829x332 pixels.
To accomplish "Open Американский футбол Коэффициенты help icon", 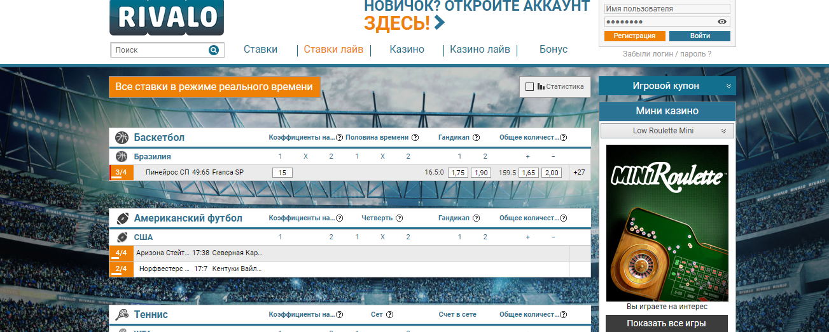I will [339, 218].
